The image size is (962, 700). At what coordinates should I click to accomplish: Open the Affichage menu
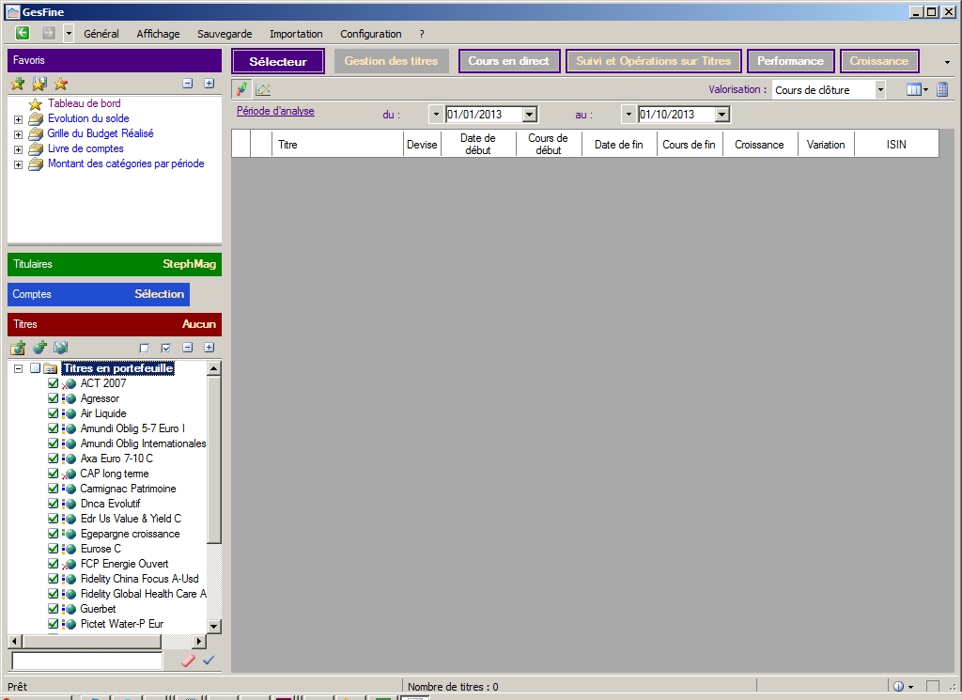pyautogui.click(x=158, y=34)
